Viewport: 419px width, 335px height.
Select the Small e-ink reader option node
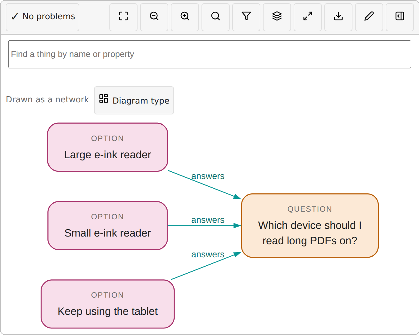[x=108, y=226]
